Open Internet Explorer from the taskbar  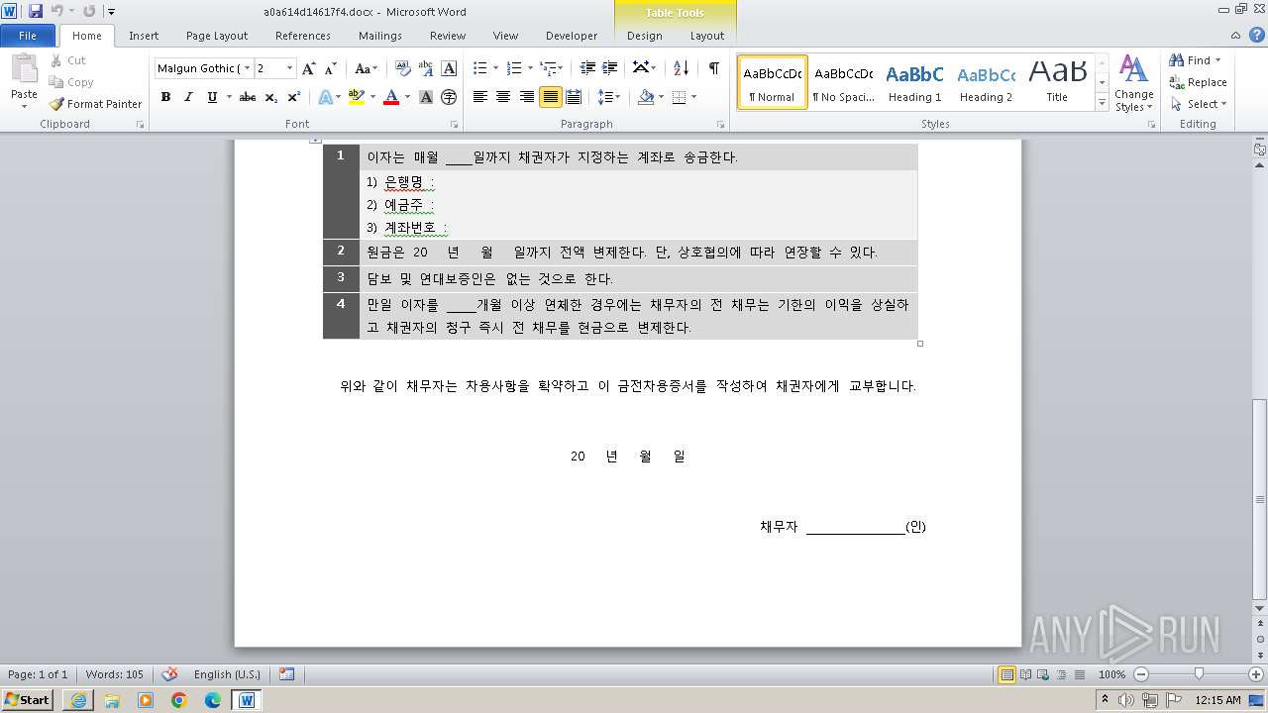(78, 700)
